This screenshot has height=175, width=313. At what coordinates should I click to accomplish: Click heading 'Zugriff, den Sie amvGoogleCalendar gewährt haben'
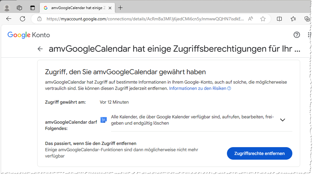click(x=126, y=72)
